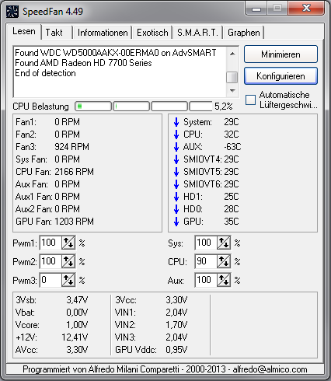Click the CPU percentage field showing 90
The height and width of the screenshot is (381, 331).
click(x=206, y=261)
